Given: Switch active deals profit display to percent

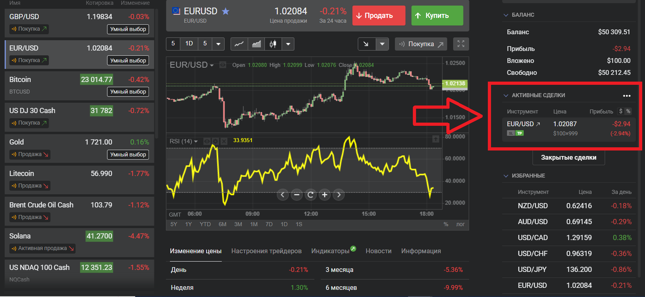Looking at the screenshot, I should (628, 111).
